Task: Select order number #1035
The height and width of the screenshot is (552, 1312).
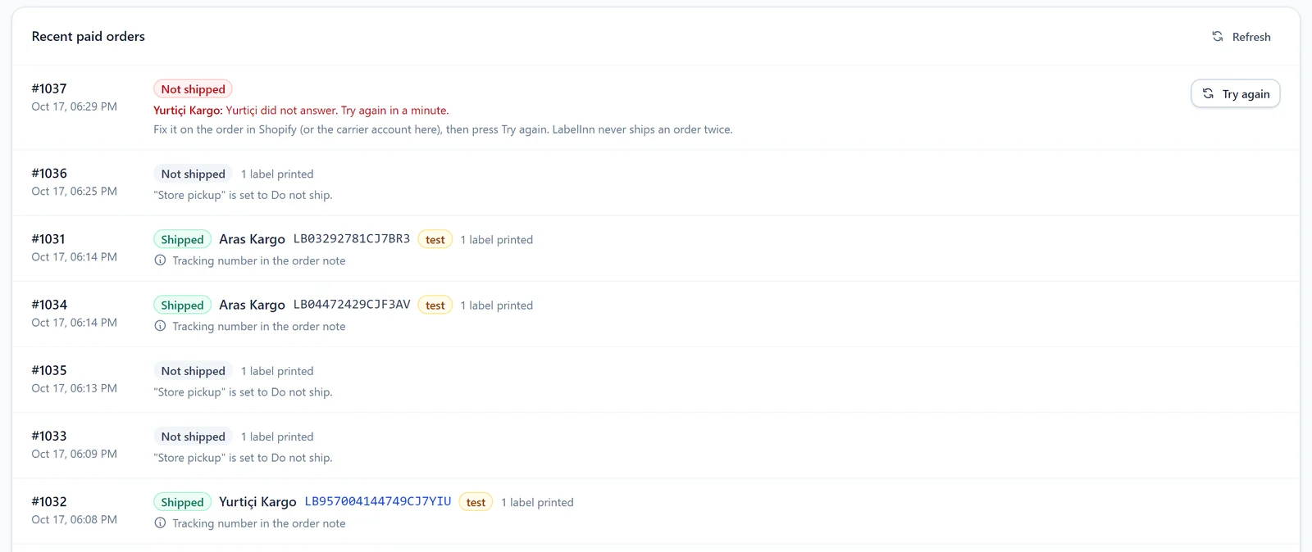Action: [49, 370]
